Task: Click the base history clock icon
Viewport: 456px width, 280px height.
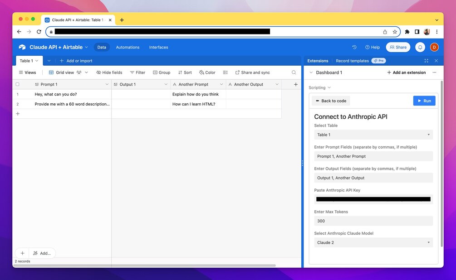Action: (x=354, y=47)
